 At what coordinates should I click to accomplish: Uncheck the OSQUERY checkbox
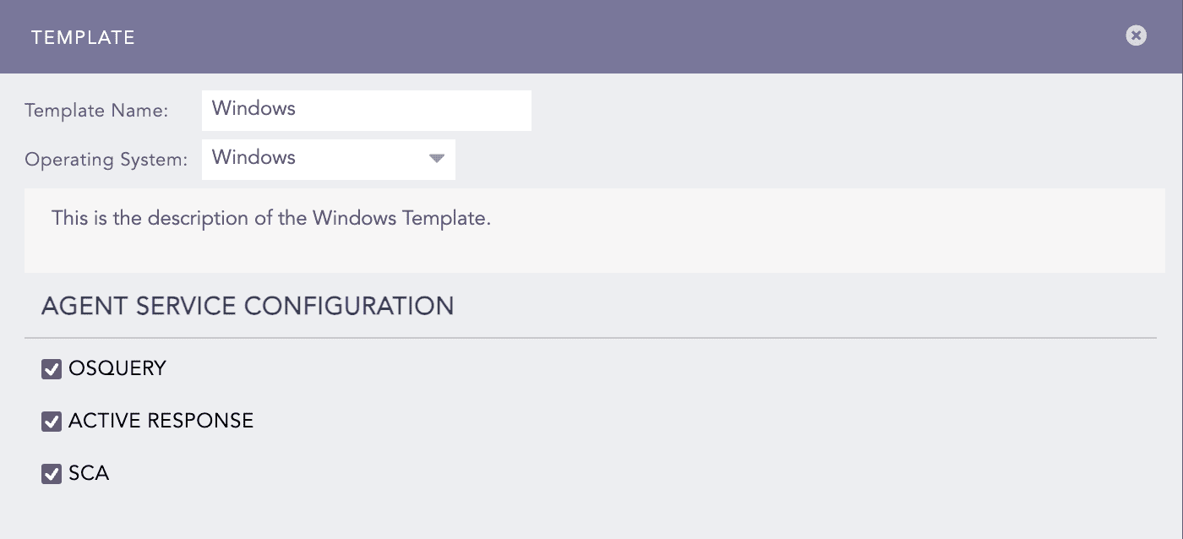(52, 369)
